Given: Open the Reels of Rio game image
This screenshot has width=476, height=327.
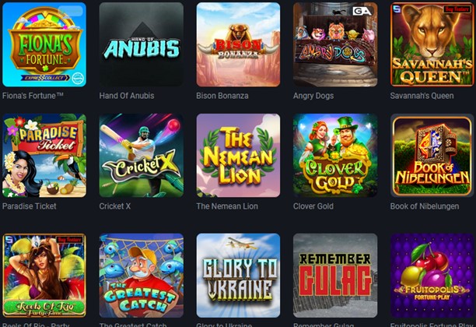Looking at the screenshot, I should 44,276.
